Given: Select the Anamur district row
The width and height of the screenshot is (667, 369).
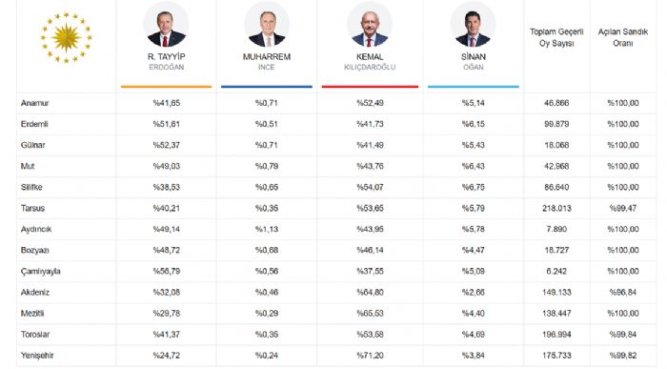Looking at the screenshot, I should point(336,103).
